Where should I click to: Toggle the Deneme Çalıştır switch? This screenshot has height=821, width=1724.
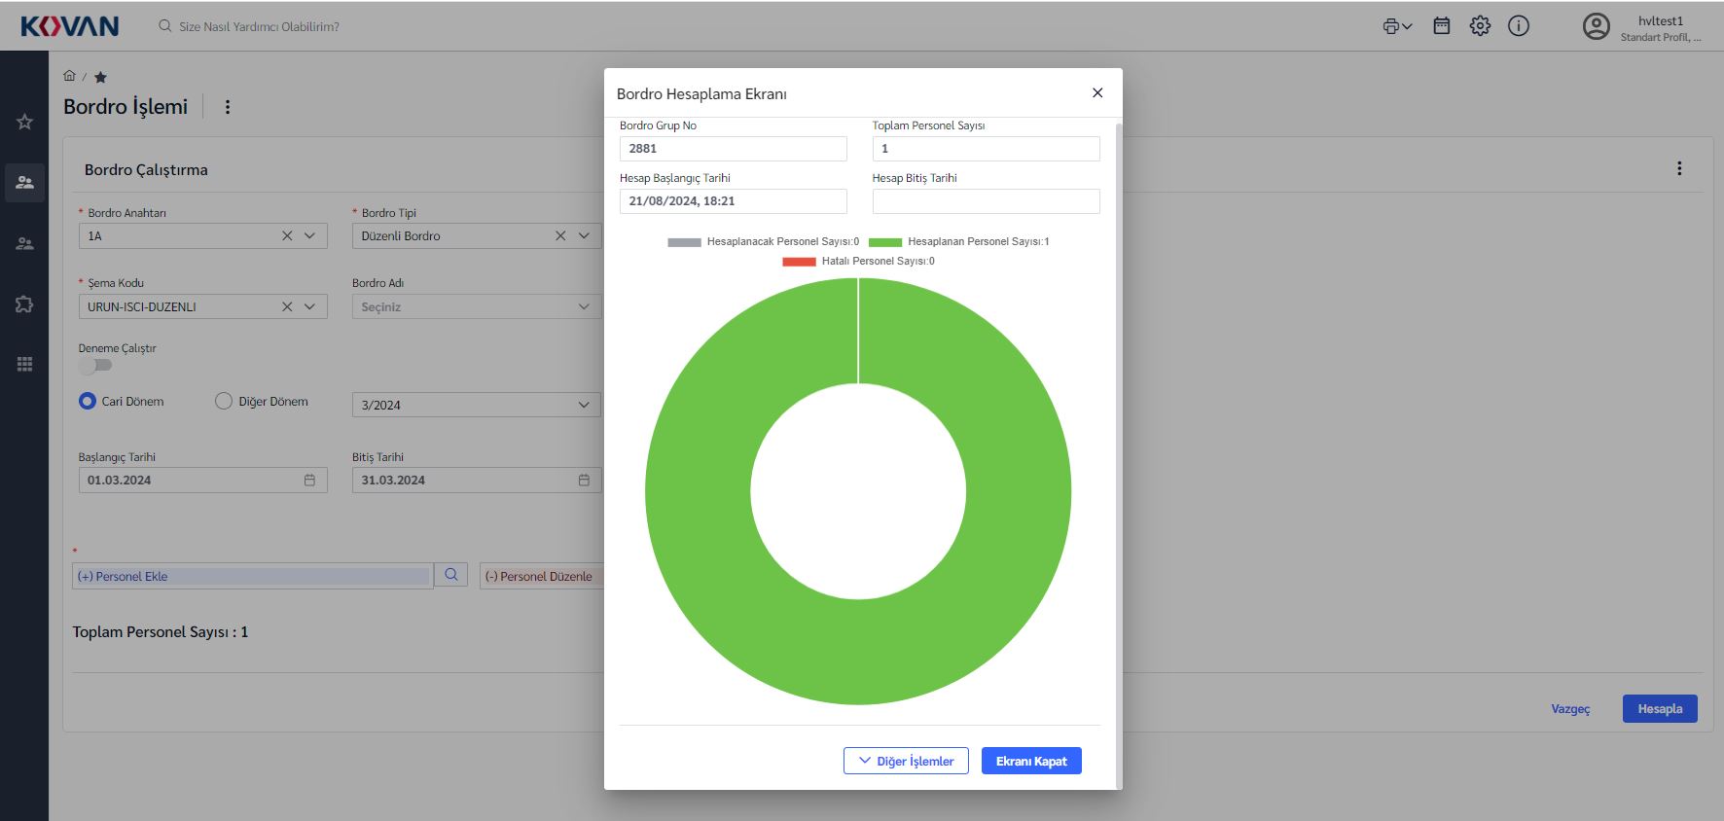(x=95, y=366)
